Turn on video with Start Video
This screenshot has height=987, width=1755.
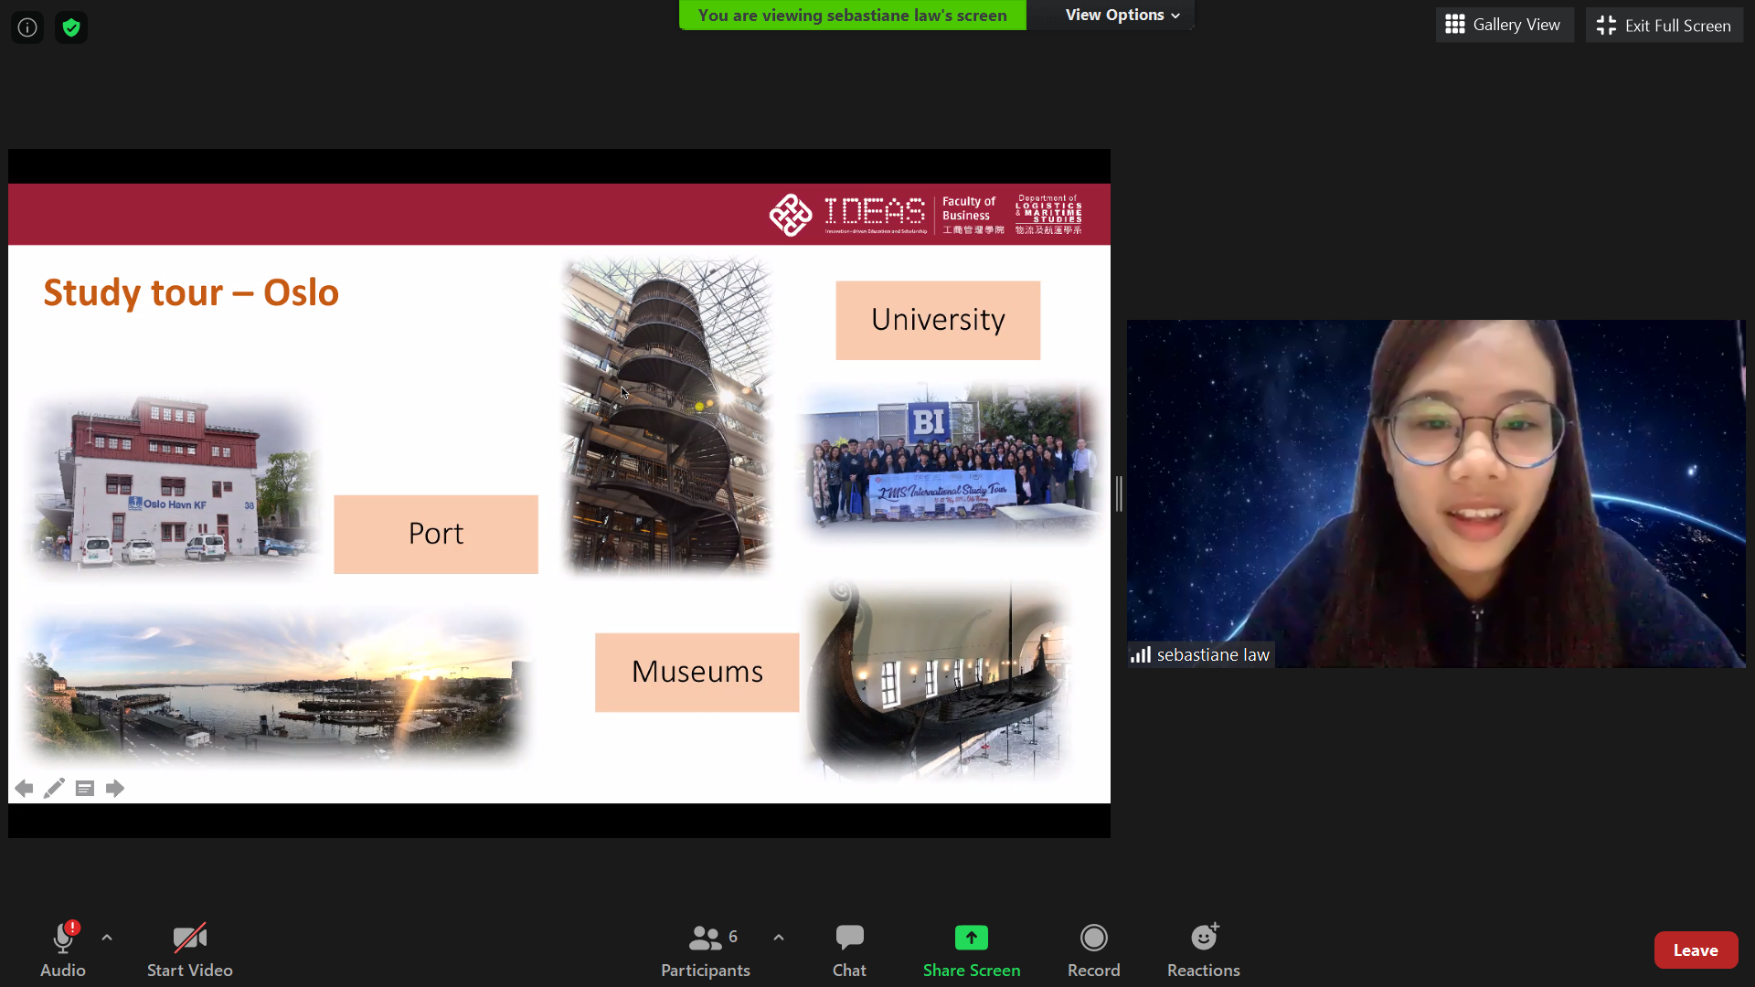click(189, 950)
